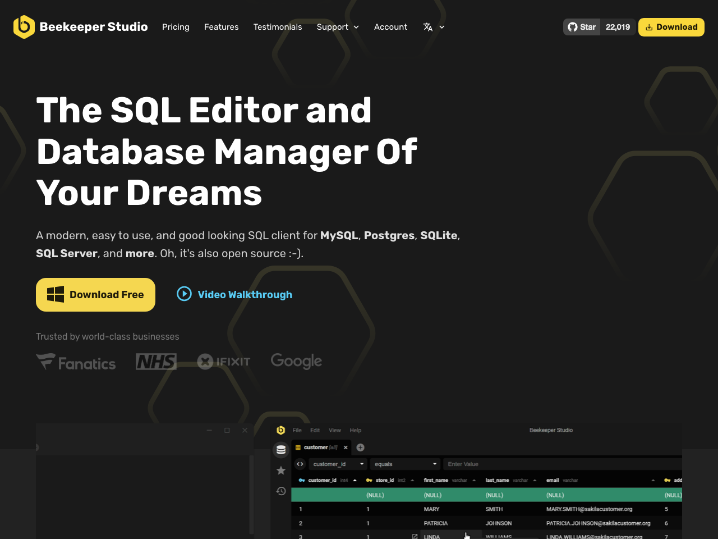Screen dimensions: 718x539
Task: Click the Download Free button
Action: [x=95, y=294]
